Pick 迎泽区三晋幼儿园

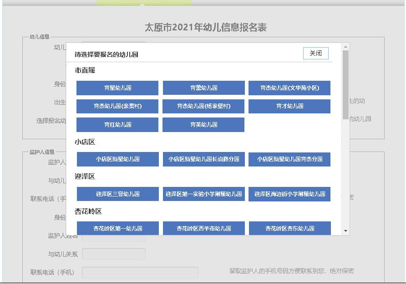point(117,194)
